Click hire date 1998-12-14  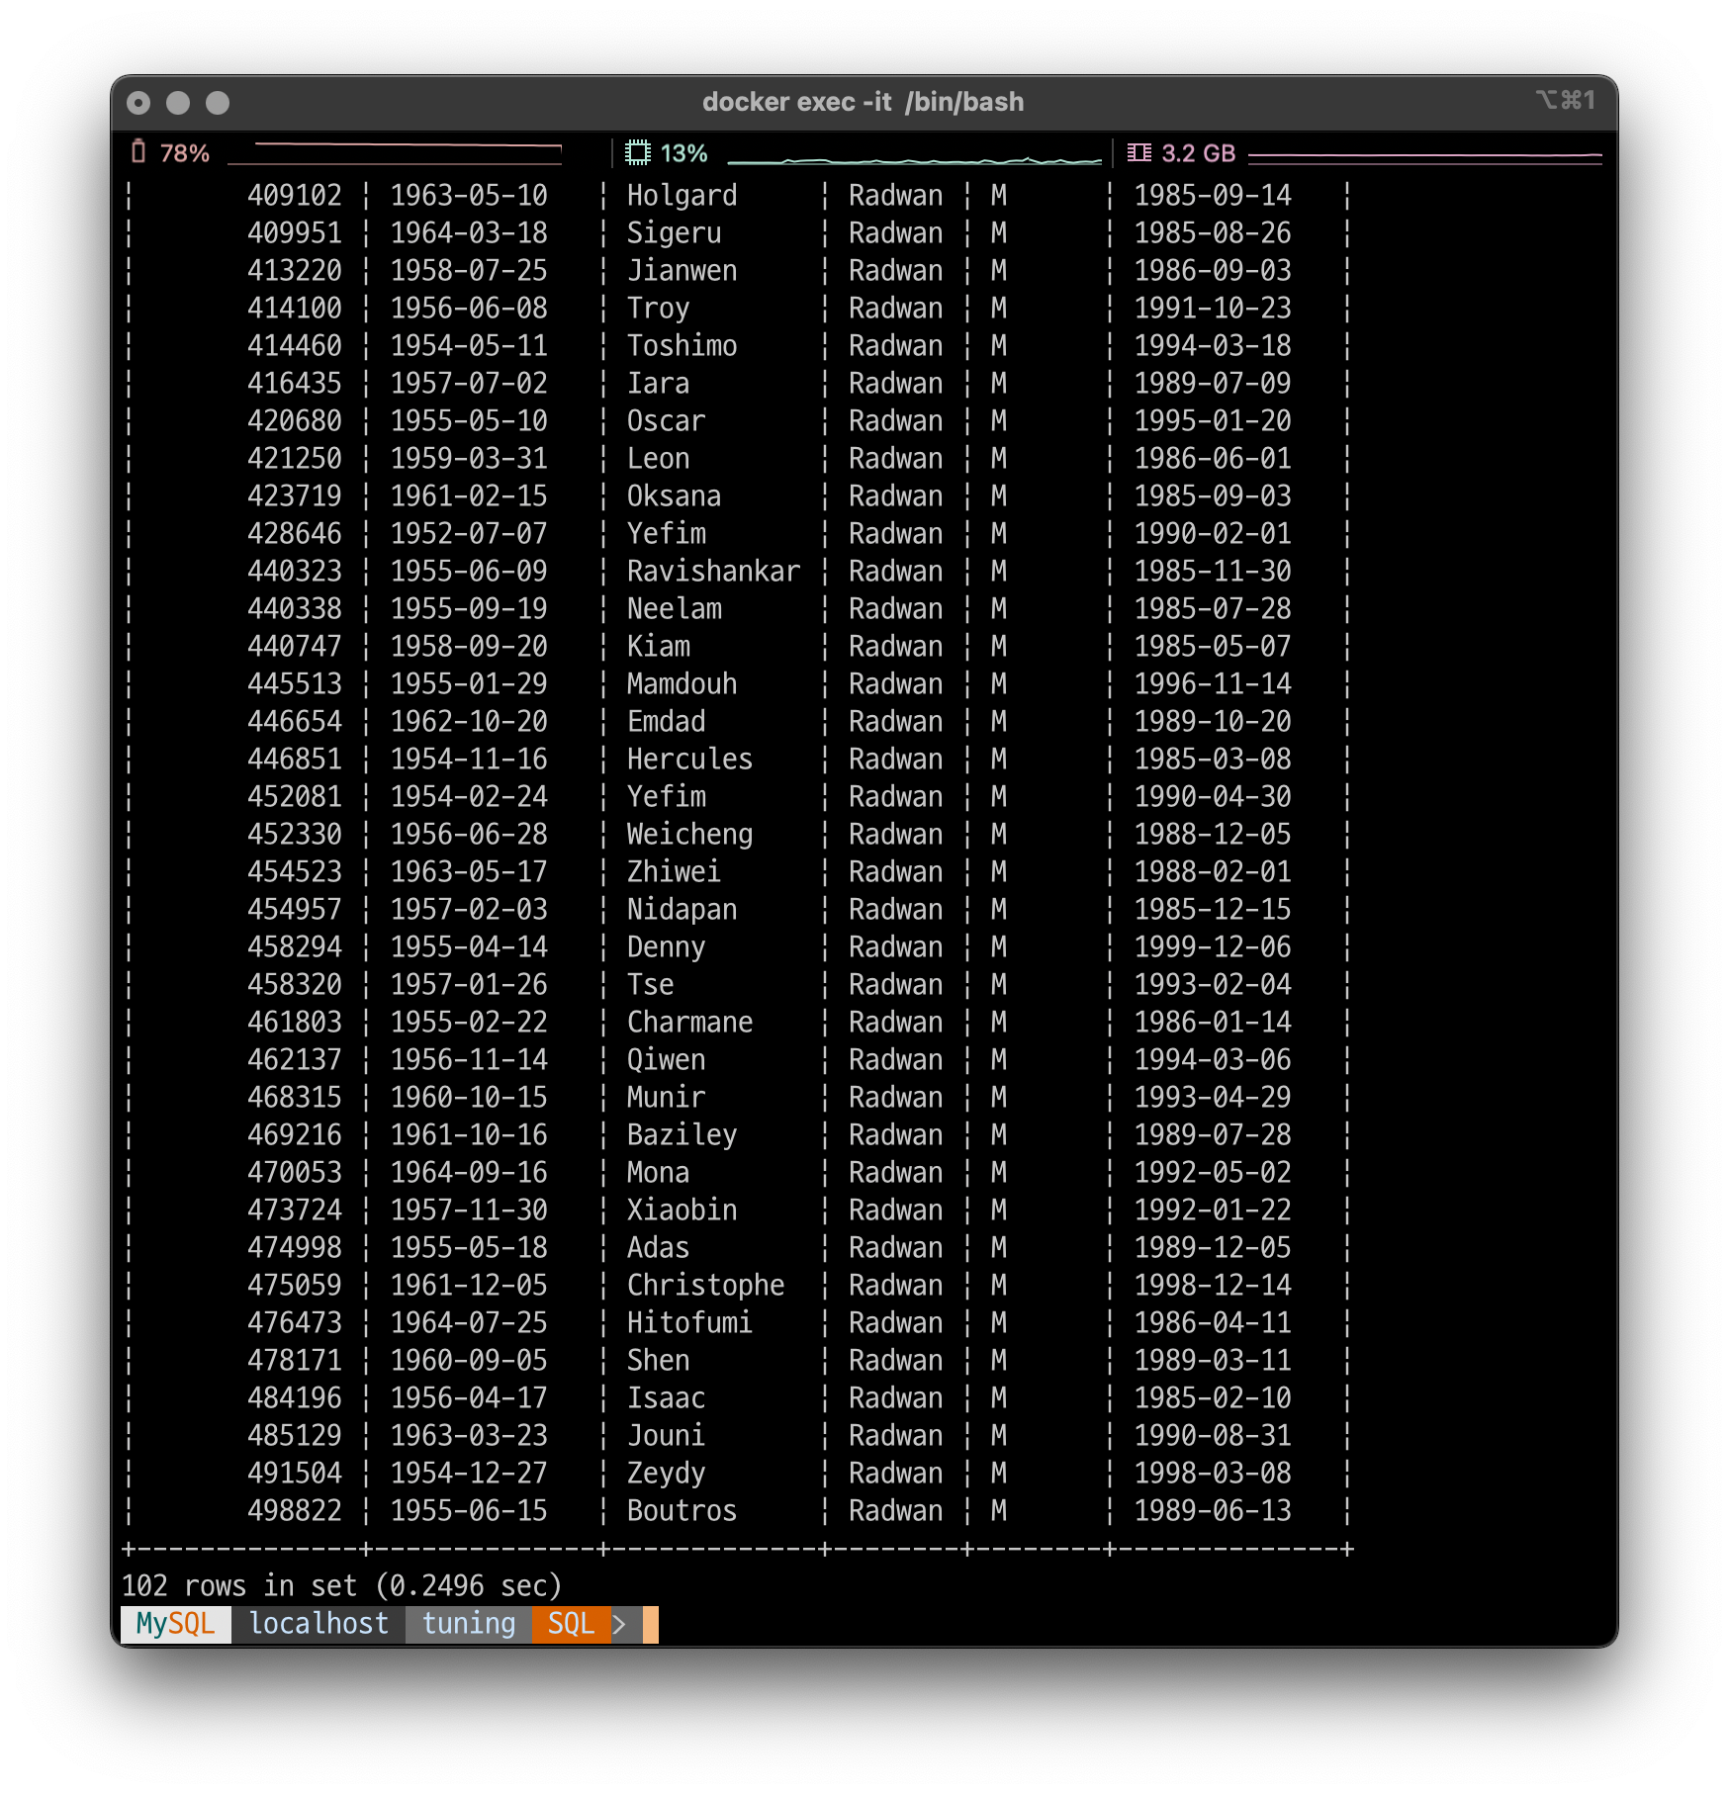pos(1212,1286)
